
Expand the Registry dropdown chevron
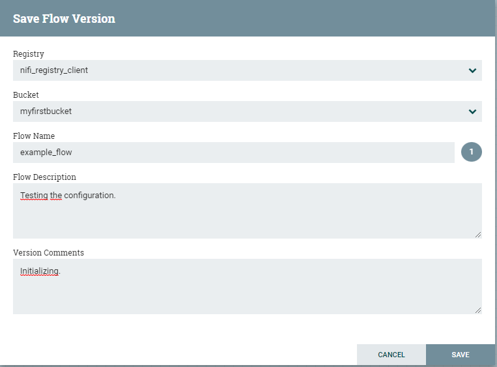pyautogui.click(x=472, y=70)
